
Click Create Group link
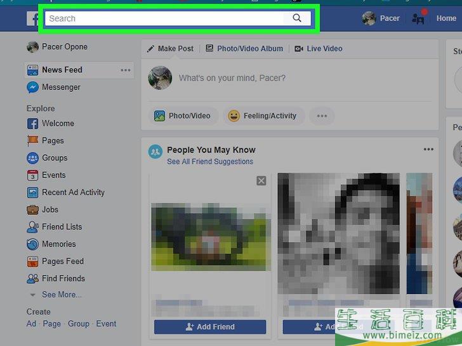pos(79,324)
